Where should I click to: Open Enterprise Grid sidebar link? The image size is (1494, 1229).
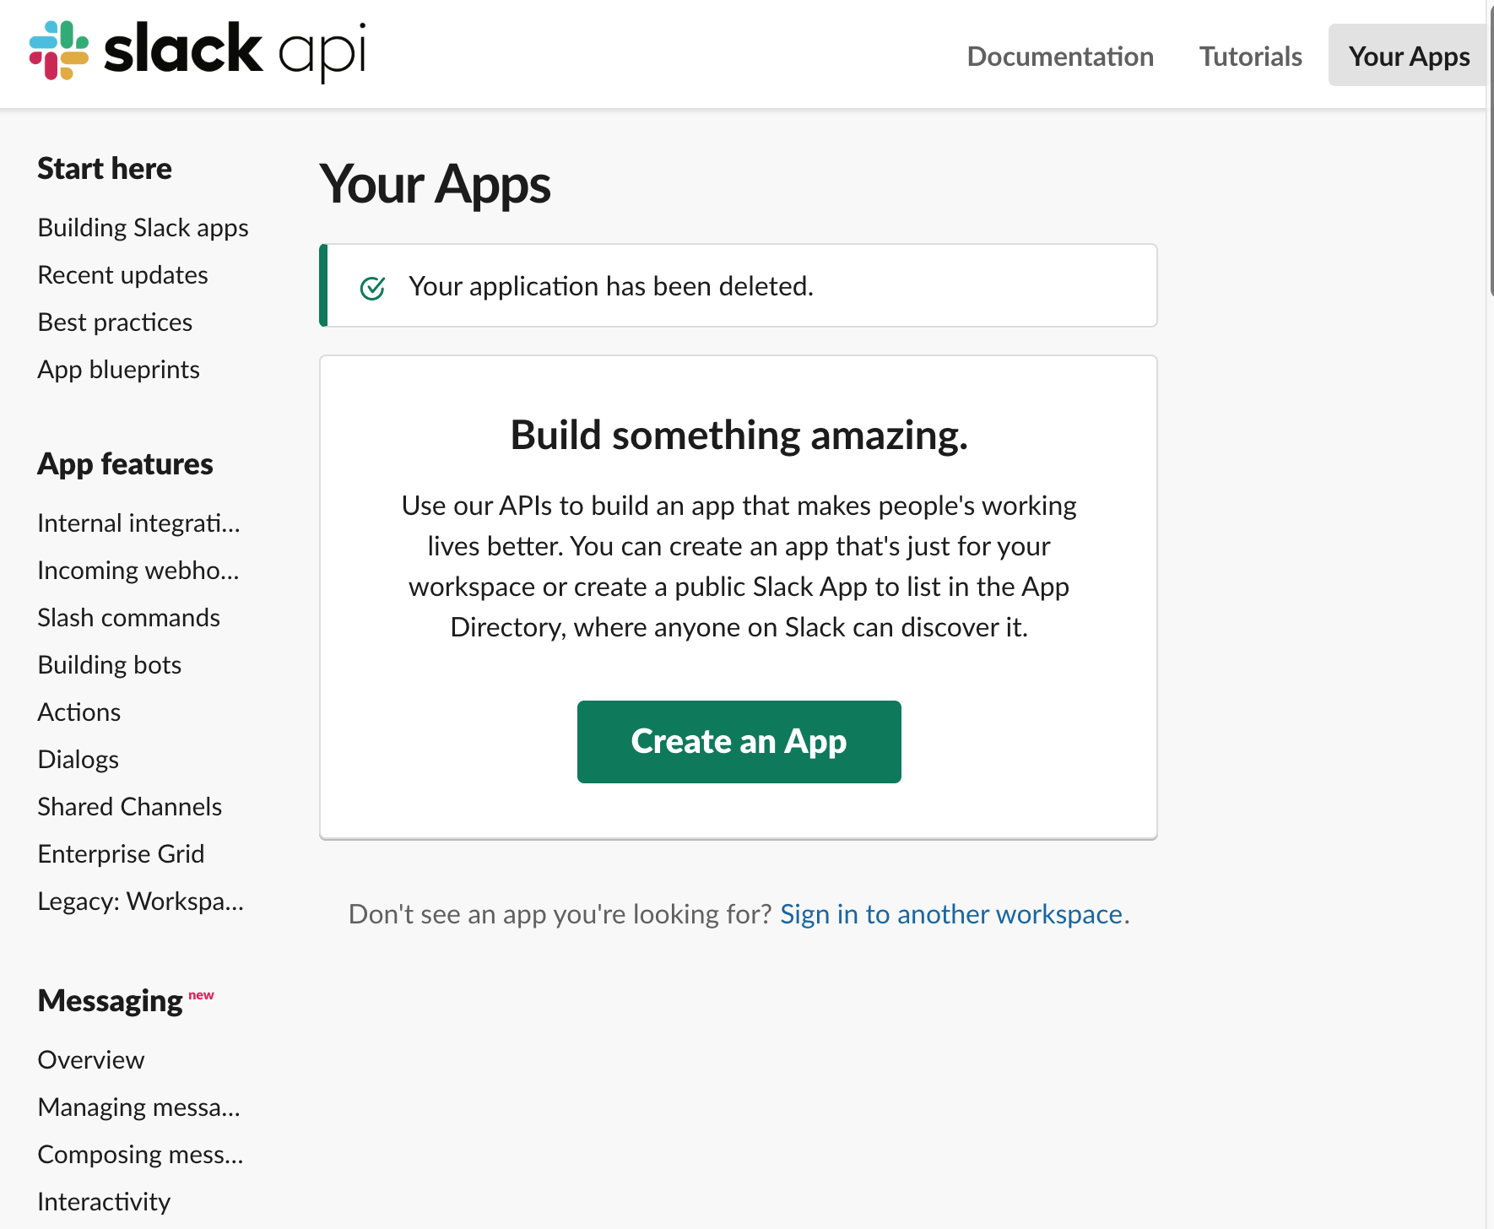121,854
